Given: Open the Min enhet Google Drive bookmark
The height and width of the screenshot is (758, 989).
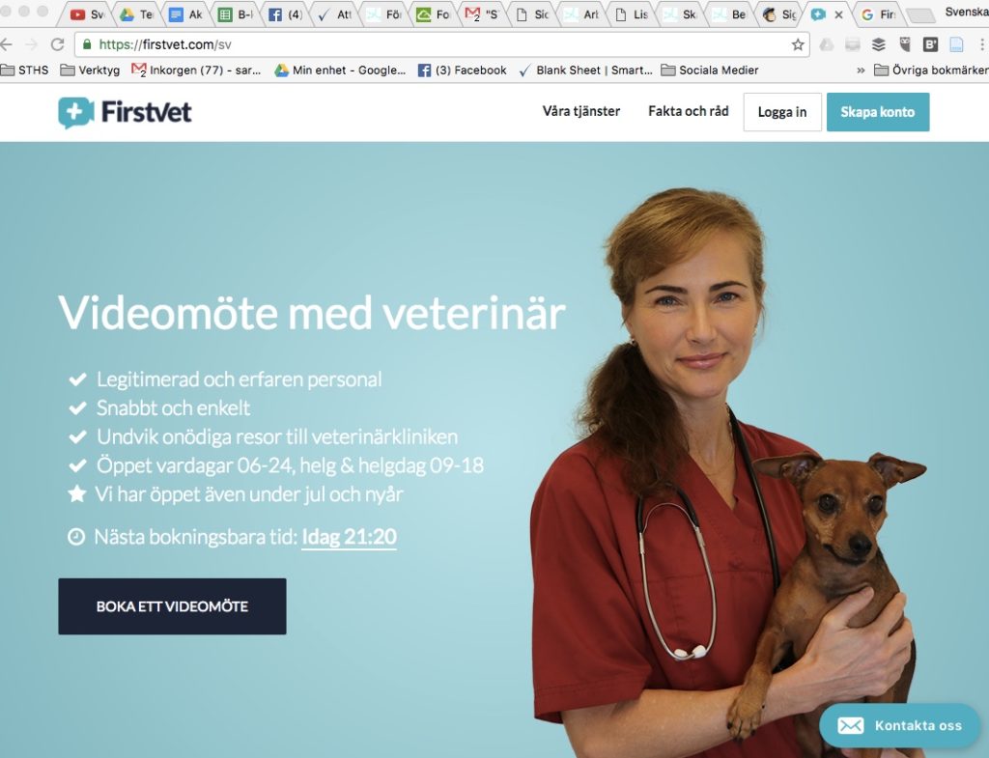Looking at the screenshot, I should 340,70.
